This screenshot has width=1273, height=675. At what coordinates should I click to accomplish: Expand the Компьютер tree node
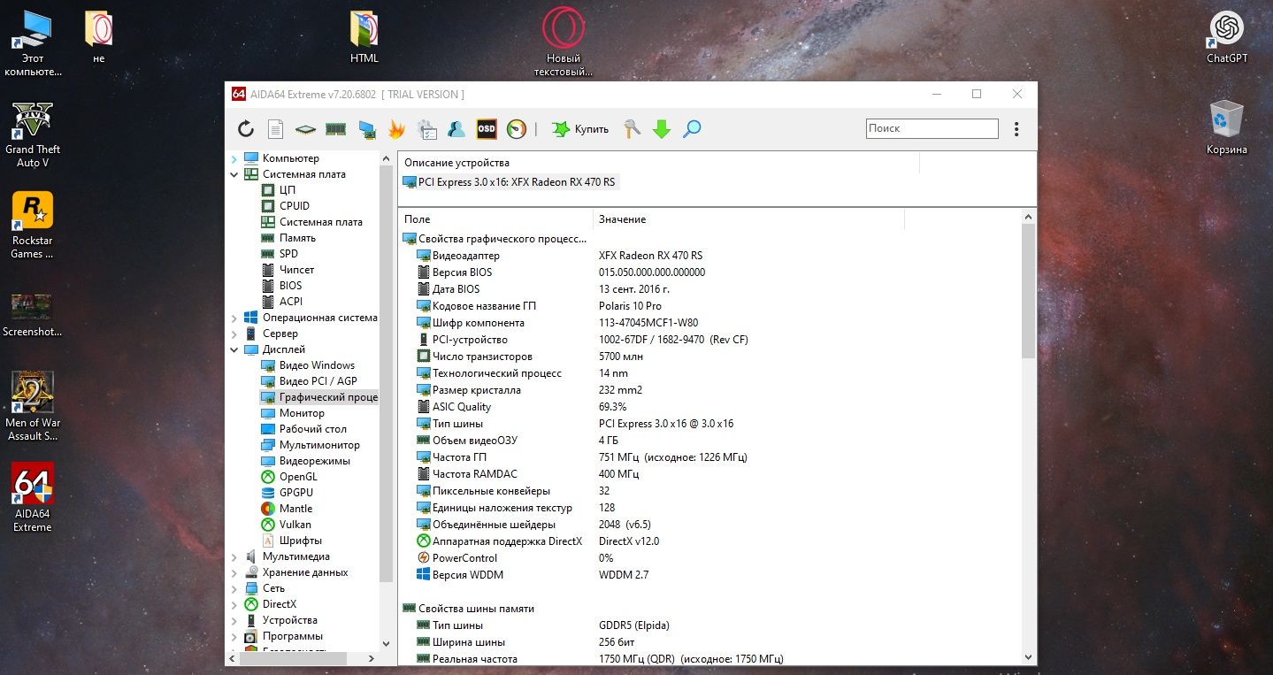click(x=234, y=158)
